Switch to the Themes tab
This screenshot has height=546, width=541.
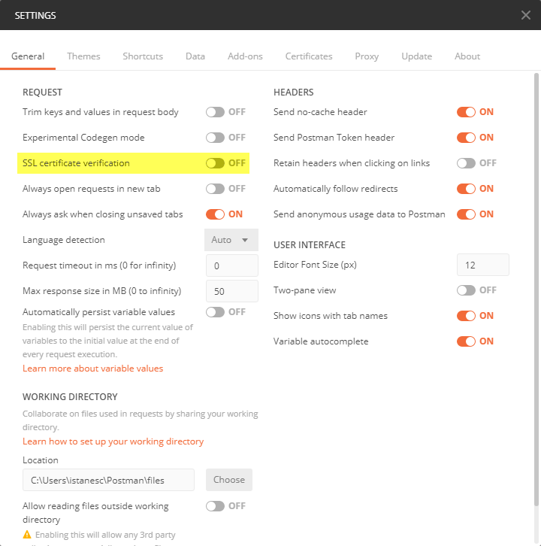coord(83,56)
